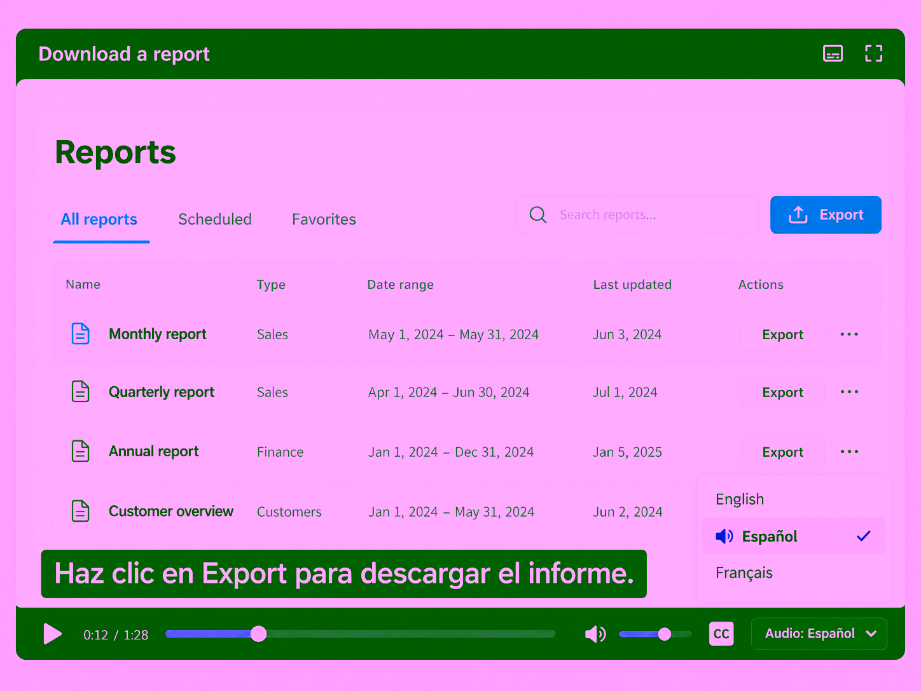Open the subtitles panel icon in header
Viewport: 921px width, 691px height.
tap(833, 53)
